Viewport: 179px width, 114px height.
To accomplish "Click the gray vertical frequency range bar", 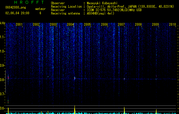I will pyautogui.click(x=5, y=82).
